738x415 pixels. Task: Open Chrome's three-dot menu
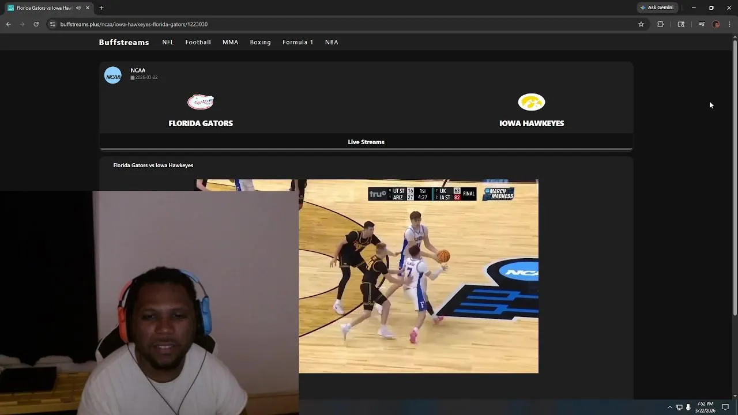pyautogui.click(x=729, y=24)
